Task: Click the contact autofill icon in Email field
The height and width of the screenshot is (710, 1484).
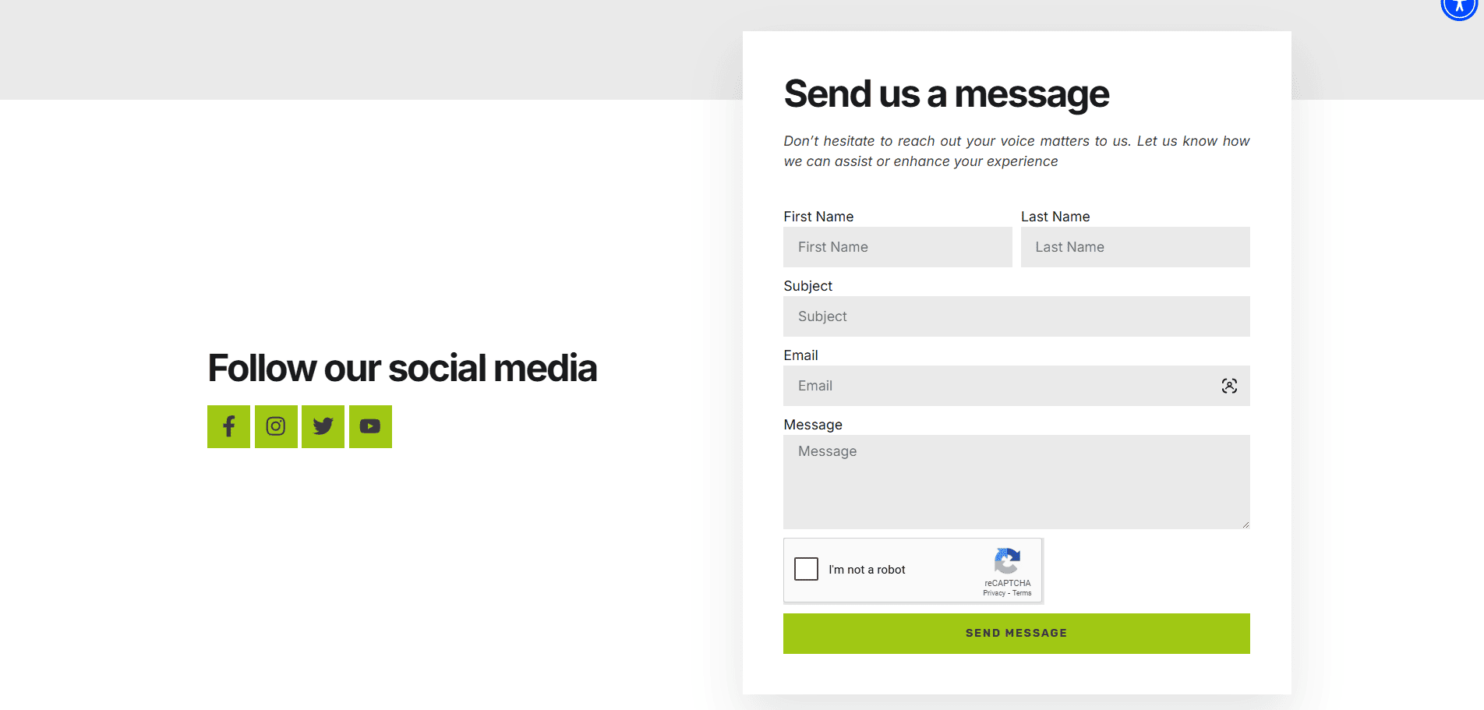Action: pos(1229,386)
